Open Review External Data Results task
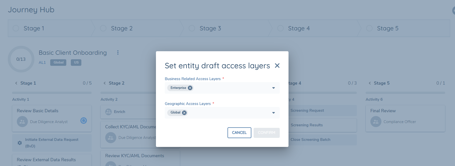 click(52, 160)
